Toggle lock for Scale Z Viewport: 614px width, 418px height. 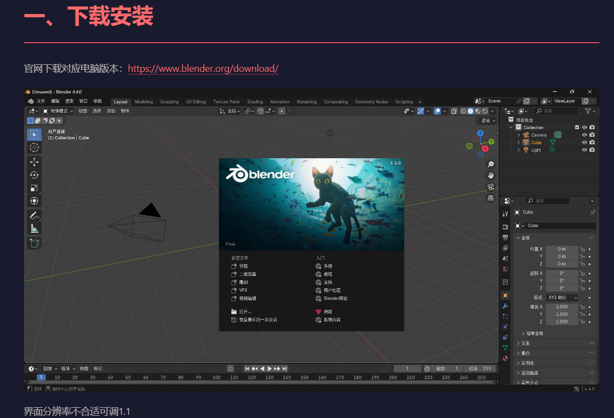click(x=582, y=322)
